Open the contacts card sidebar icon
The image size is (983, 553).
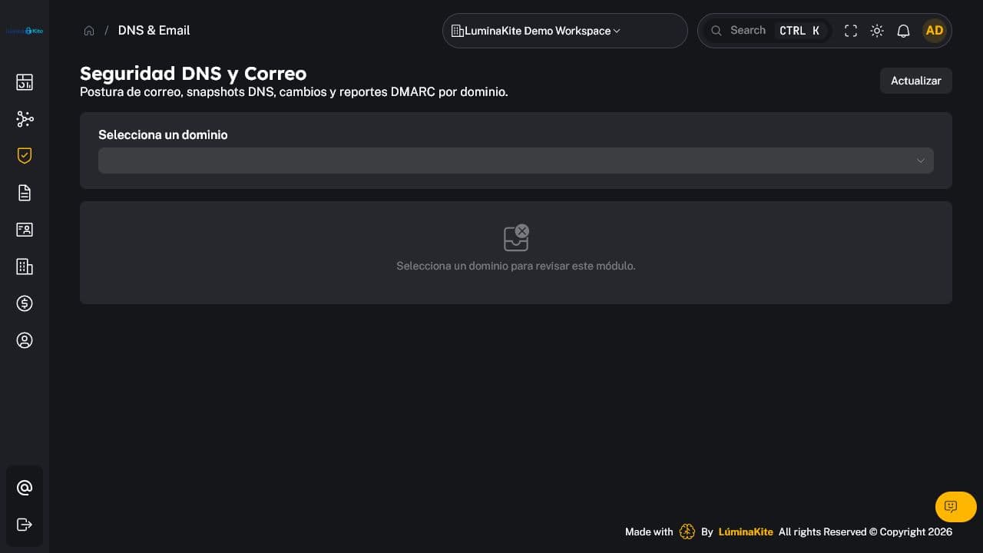[x=25, y=230]
